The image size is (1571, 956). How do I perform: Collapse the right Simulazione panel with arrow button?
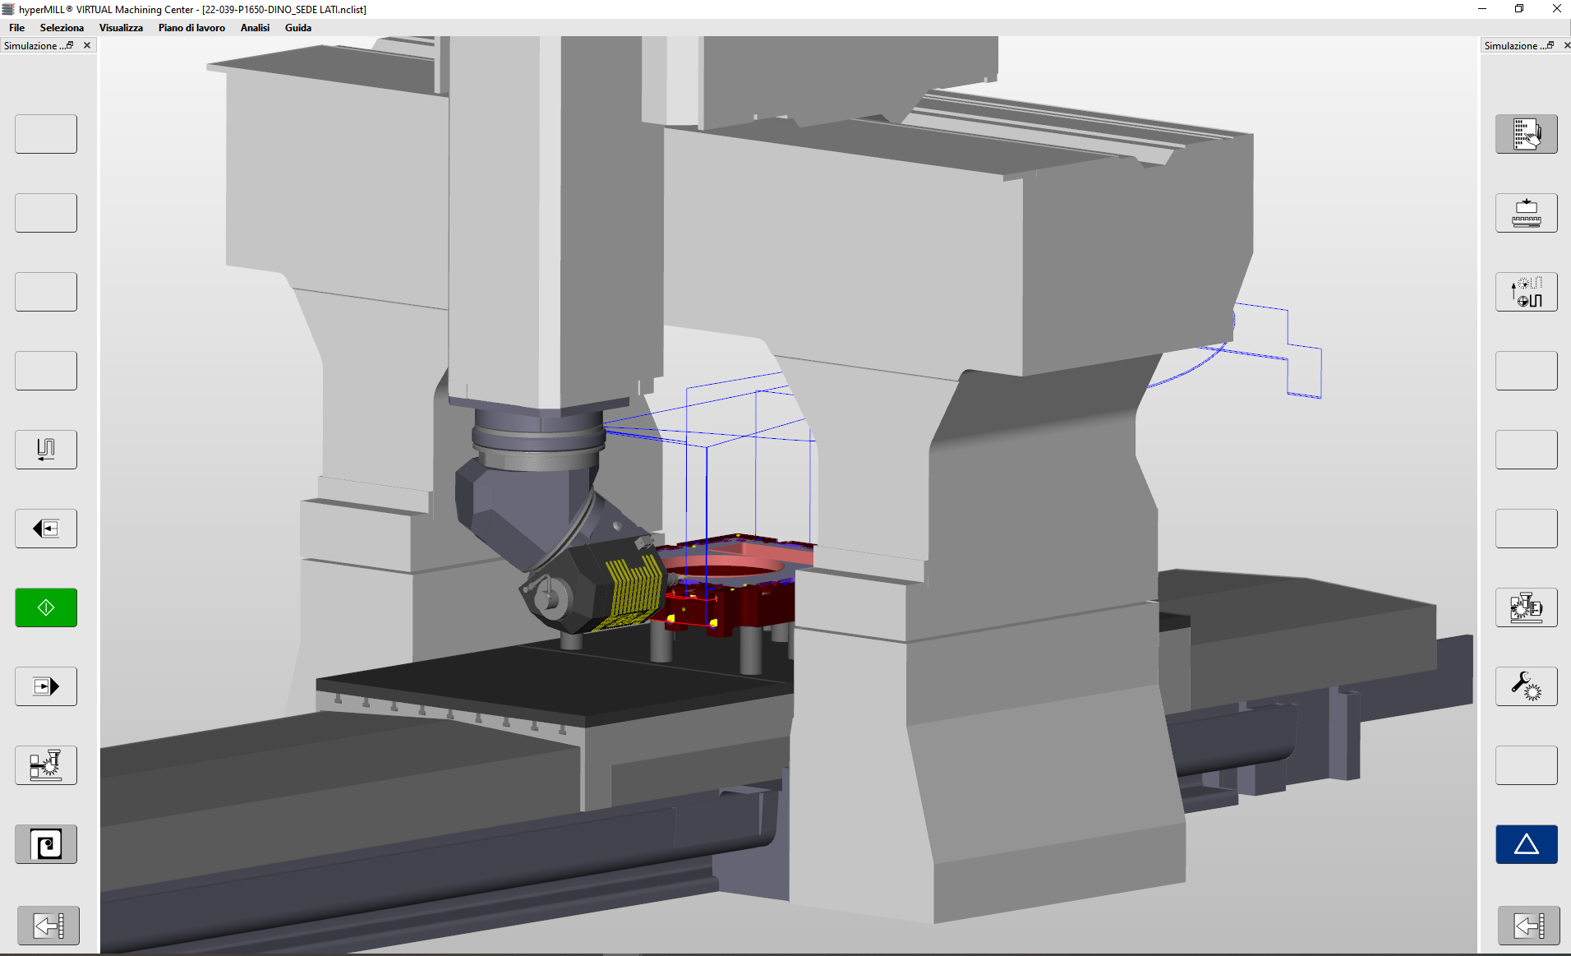(x=1529, y=926)
